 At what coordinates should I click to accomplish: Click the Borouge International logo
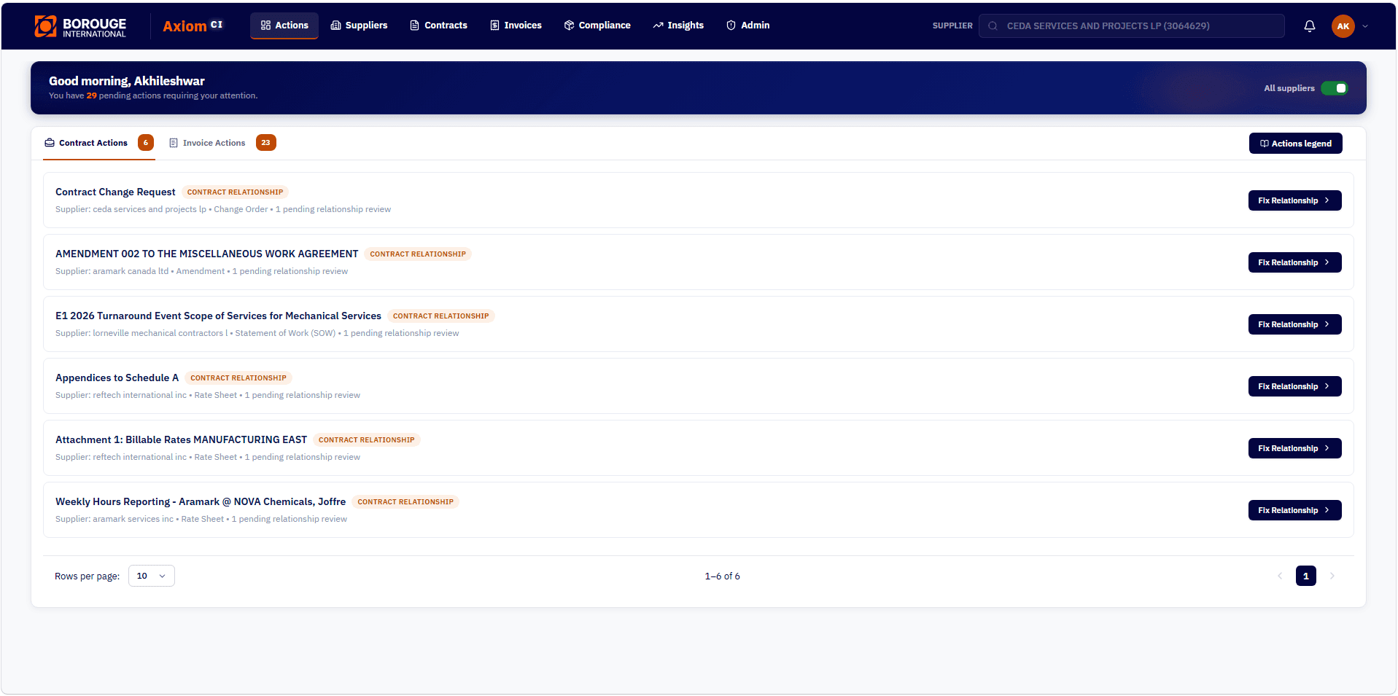(x=80, y=26)
